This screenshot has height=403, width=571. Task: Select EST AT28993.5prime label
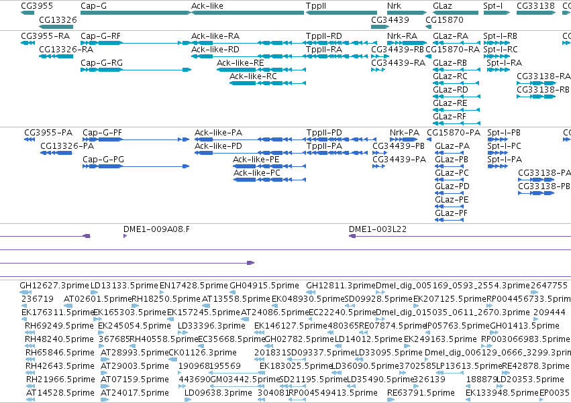point(135,353)
